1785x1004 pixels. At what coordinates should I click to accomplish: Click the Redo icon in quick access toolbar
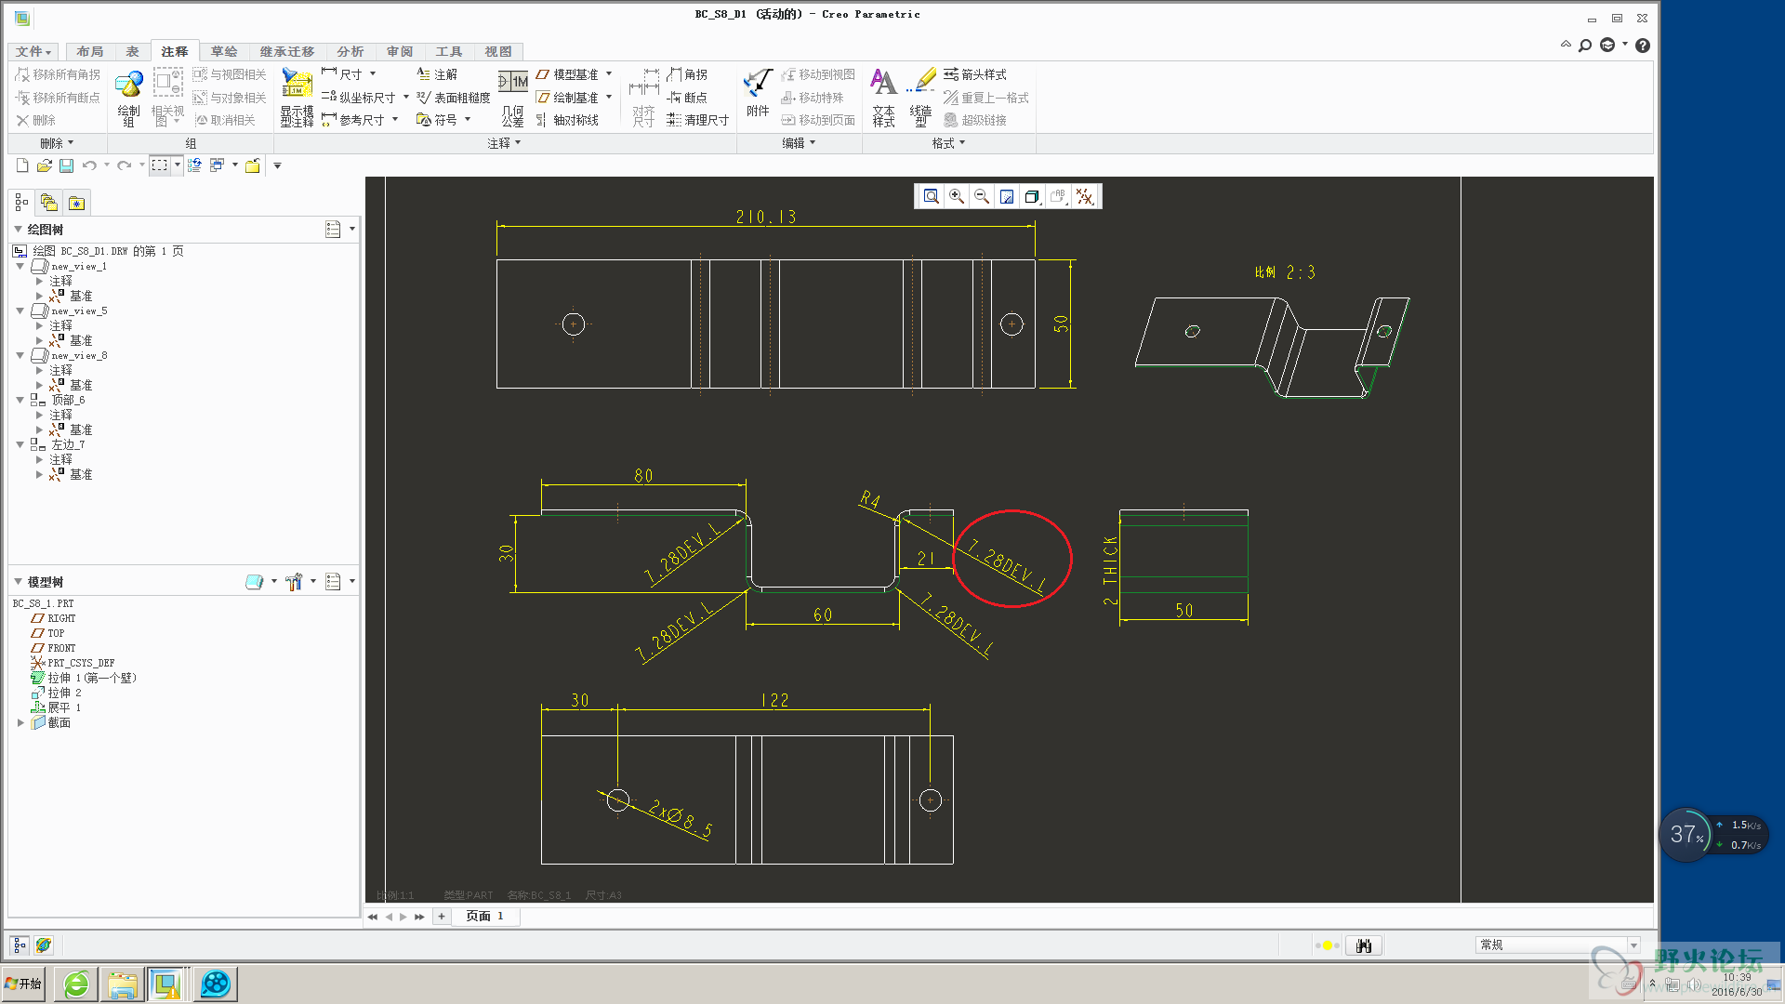[124, 165]
